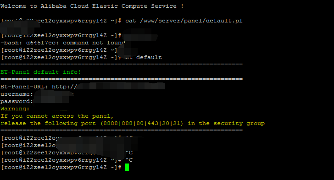
Task: Click the last ^C interrupt marker
Action: pos(129,160)
